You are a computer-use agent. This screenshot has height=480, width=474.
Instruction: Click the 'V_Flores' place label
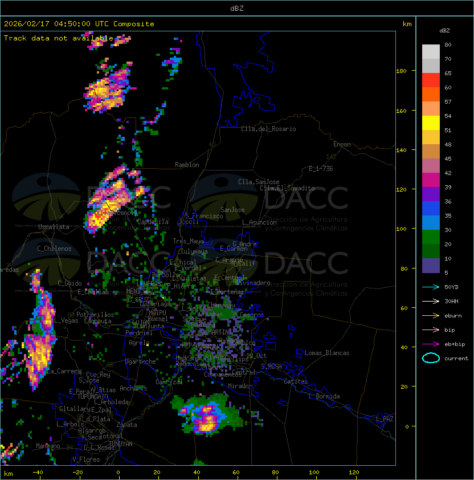tap(86, 460)
